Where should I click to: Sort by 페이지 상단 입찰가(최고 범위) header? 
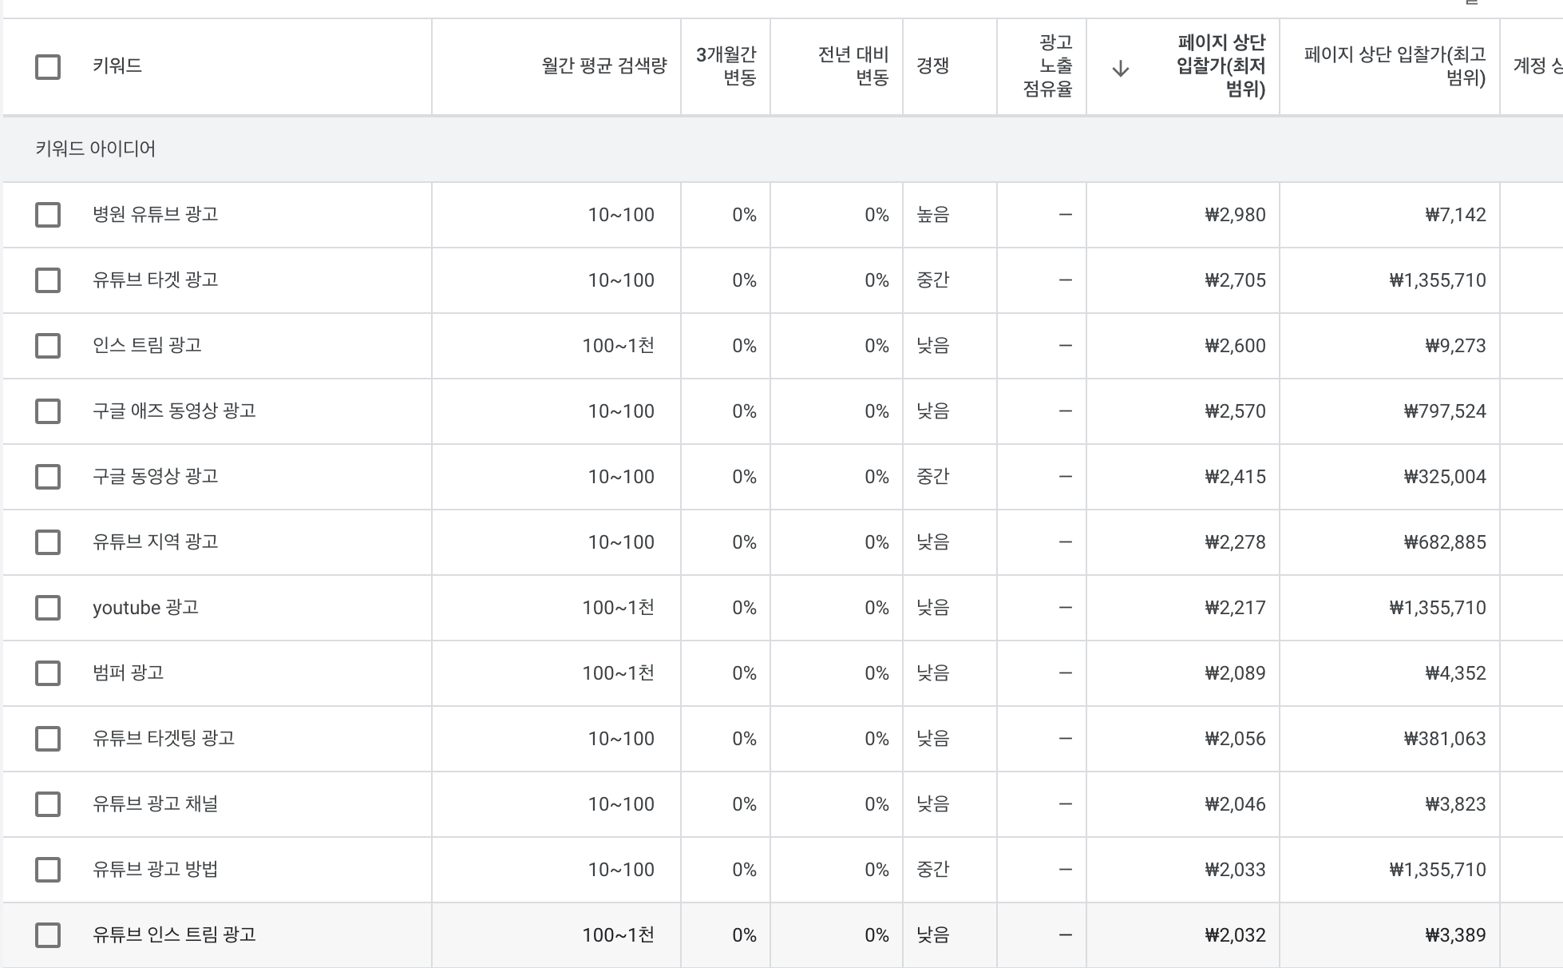click(1395, 66)
